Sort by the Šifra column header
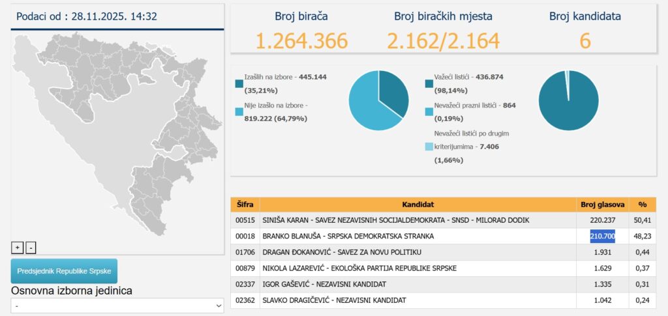This screenshot has height=316, width=668. point(245,205)
